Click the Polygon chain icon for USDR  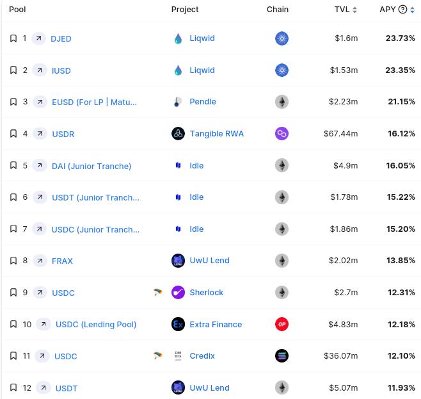point(282,133)
